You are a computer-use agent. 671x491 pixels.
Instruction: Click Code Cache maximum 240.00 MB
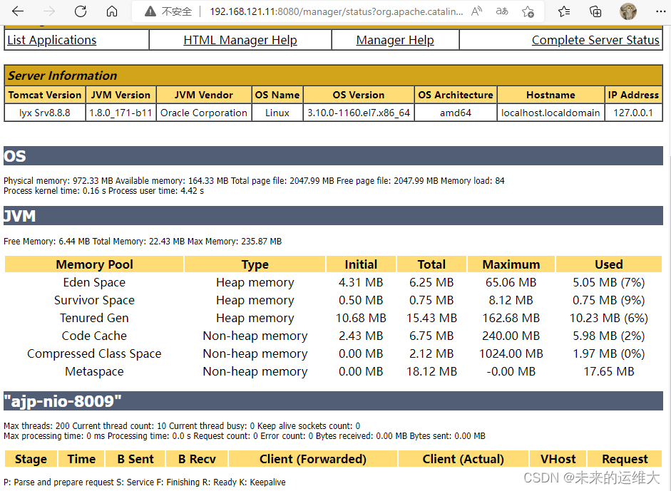coord(511,336)
